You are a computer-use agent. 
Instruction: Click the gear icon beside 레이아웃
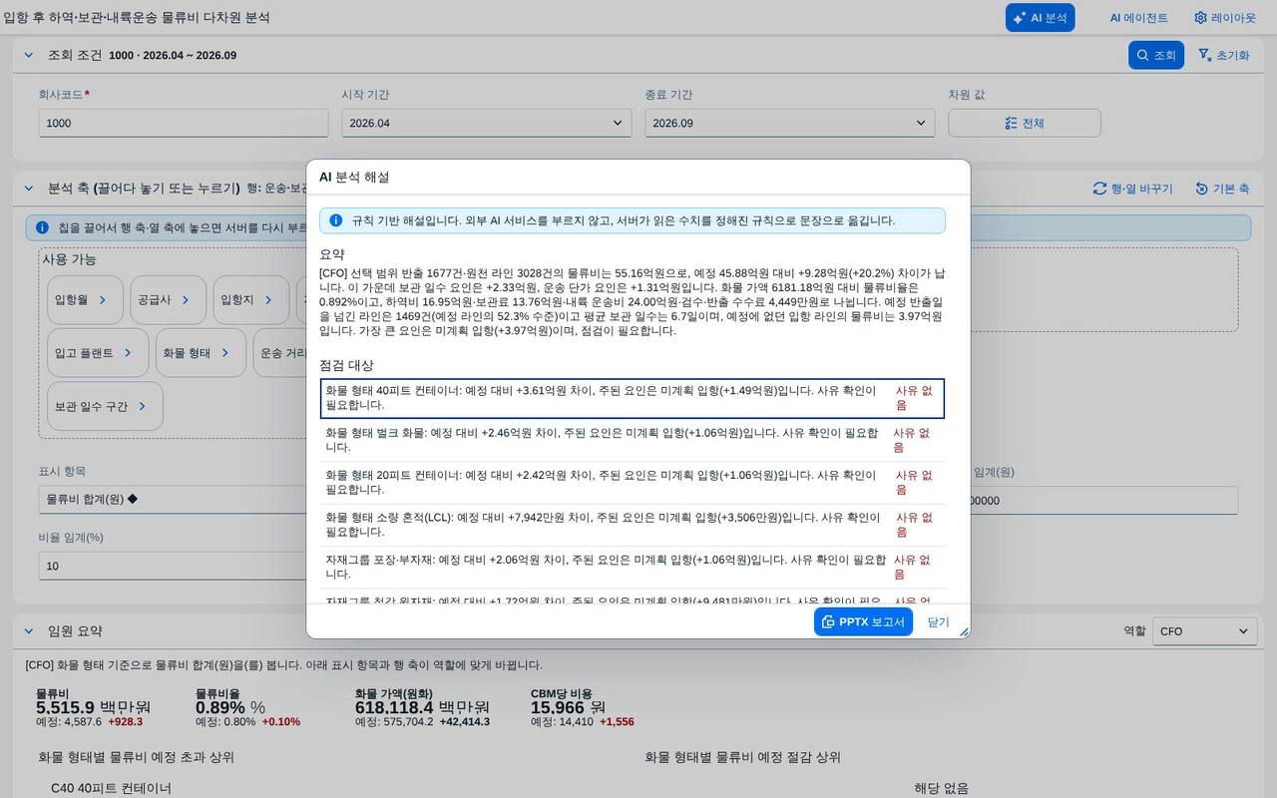pos(1200,18)
